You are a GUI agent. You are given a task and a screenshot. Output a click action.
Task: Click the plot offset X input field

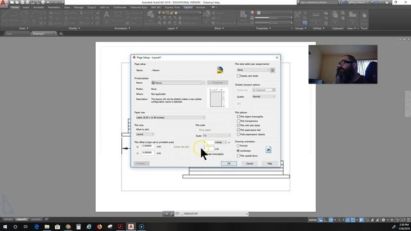click(148, 146)
